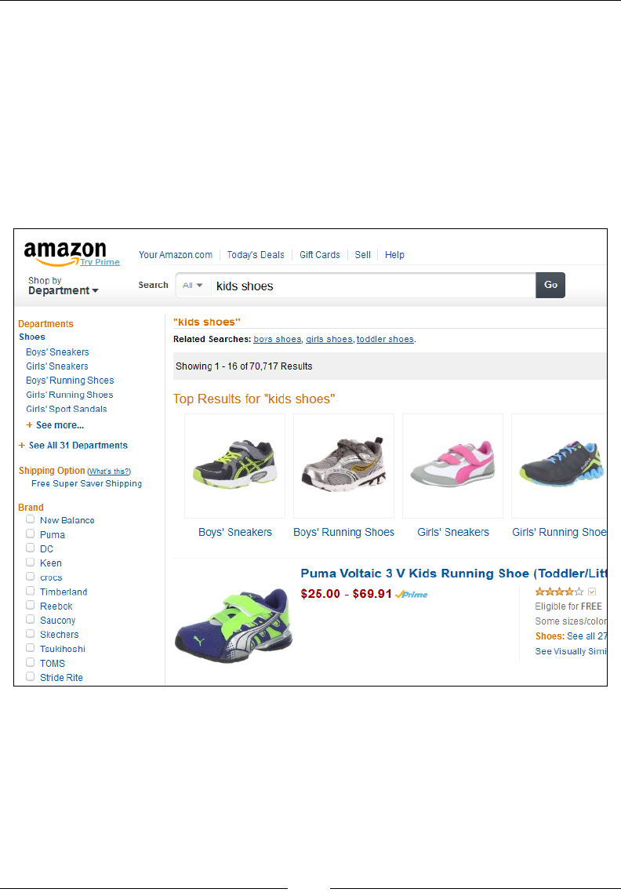Open the rating dropdown arrow beside the stars
Screen dimensions: 621x896
pyautogui.click(x=592, y=592)
